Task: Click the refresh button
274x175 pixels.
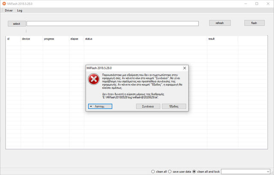Action: [x=220, y=23]
